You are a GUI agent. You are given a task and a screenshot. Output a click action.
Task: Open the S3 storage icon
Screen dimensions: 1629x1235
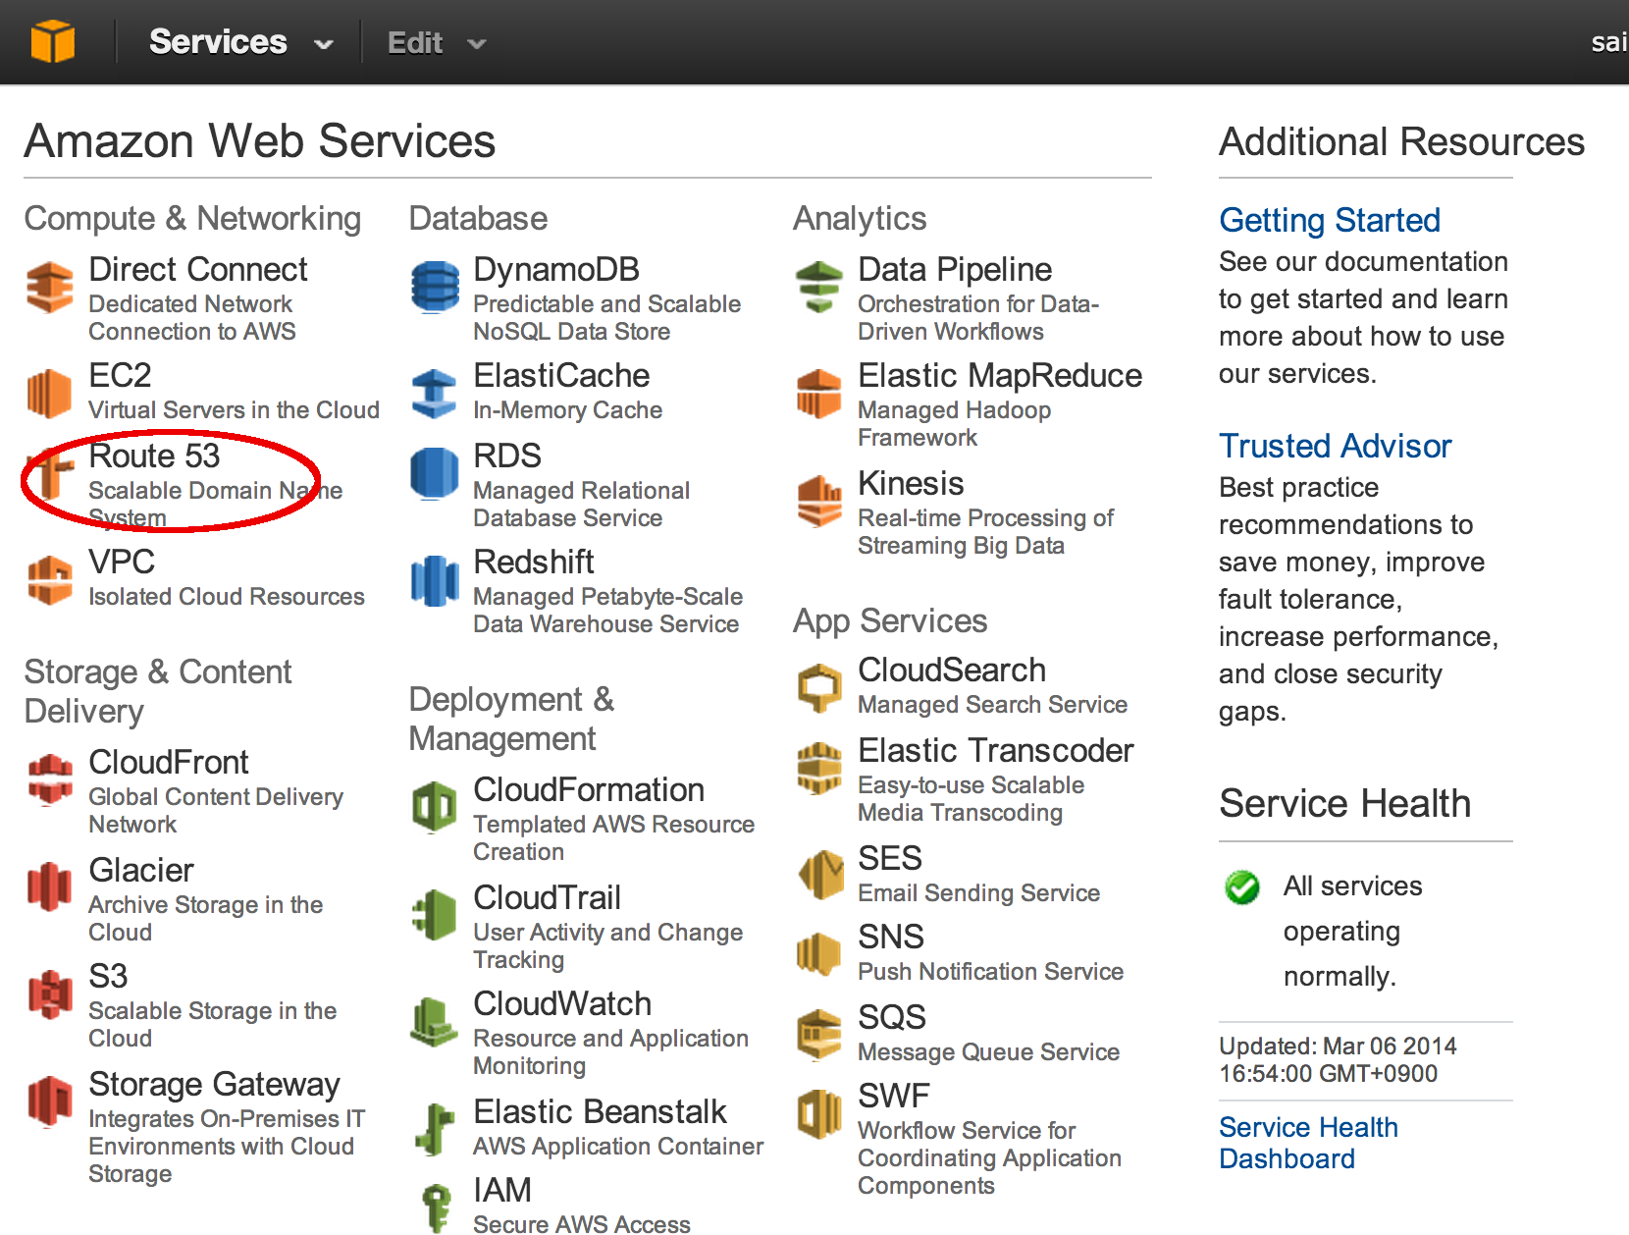click(x=50, y=994)
